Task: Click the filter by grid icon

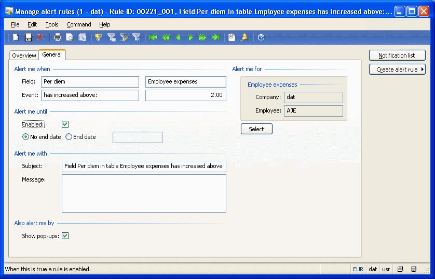Action: click(112, 37)
